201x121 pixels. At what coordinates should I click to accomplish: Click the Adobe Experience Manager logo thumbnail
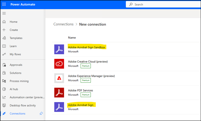pyautogui.click(x=59, y=78)
